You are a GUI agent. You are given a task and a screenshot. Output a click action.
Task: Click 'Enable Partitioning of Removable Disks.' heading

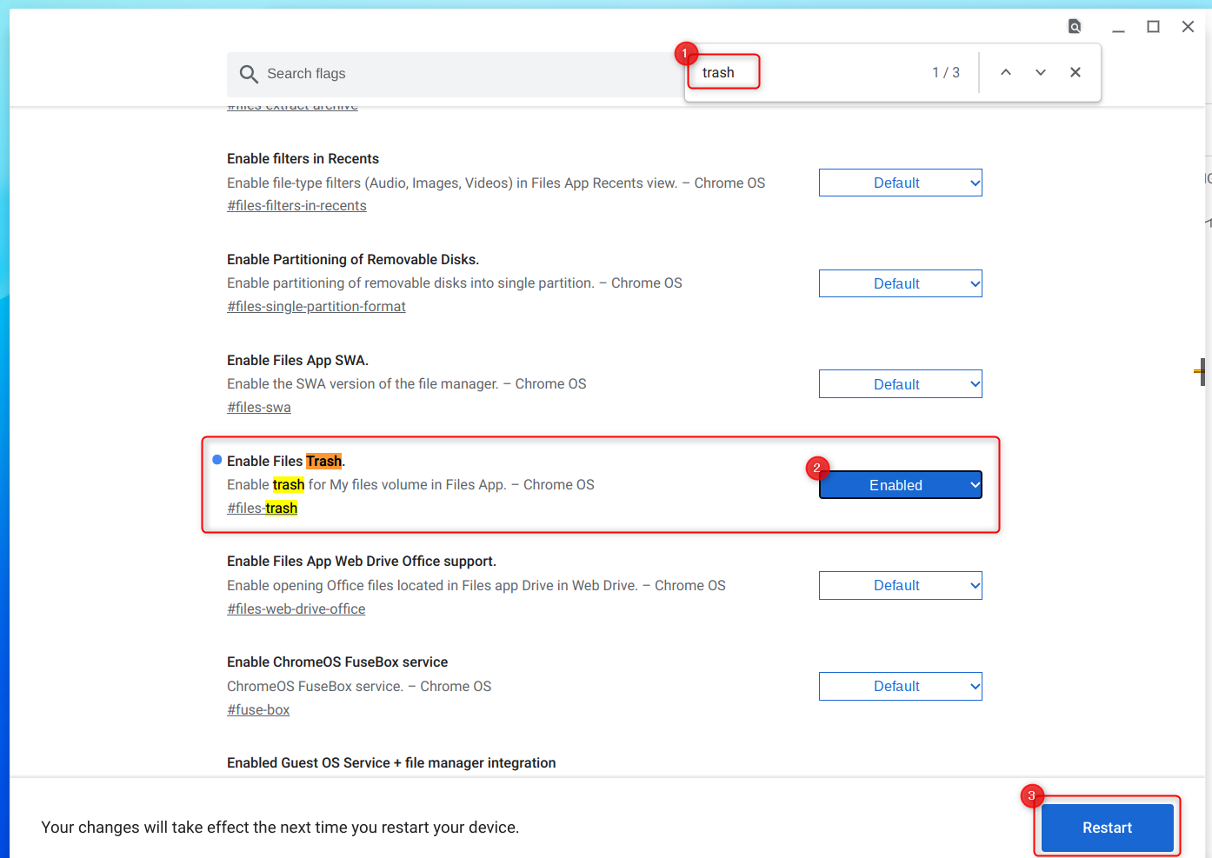[353, 260]
